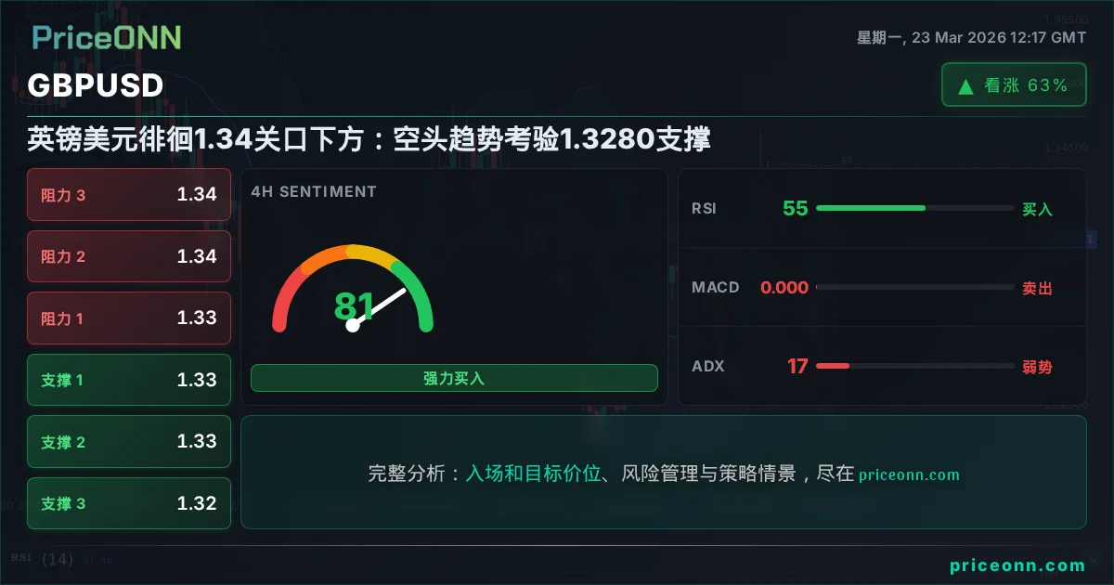Click the 4H SENTIMENT label
This screenshot has height=585, width=1114.
click(314, 192)
